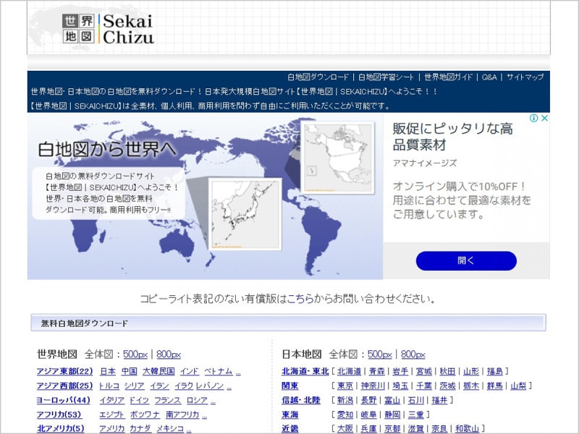
Task: Open the 日本 blank map link
Action: pyautogui.click(x=106, y=371)
